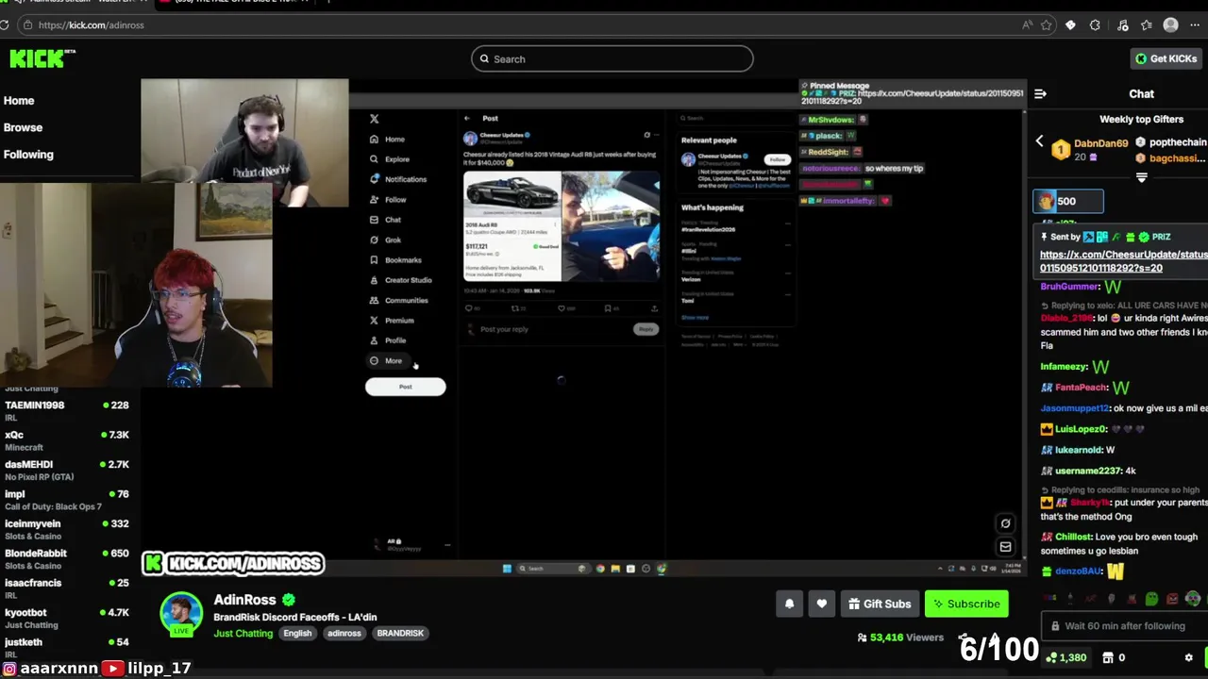Image resolution: width=1208 pixels, height=679 pixels.
Task: Open chat settings gear
Action: click(1188, 657)
